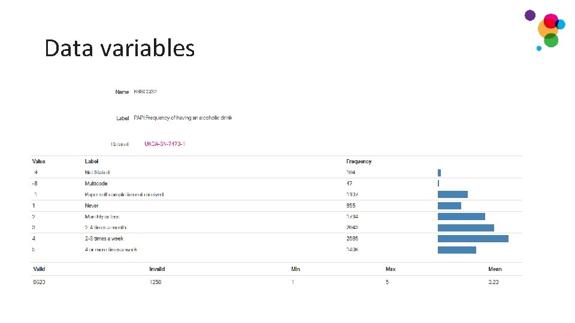Click the variable name value beside 'Name'
The image size is (575, 323).
[145, 92]
